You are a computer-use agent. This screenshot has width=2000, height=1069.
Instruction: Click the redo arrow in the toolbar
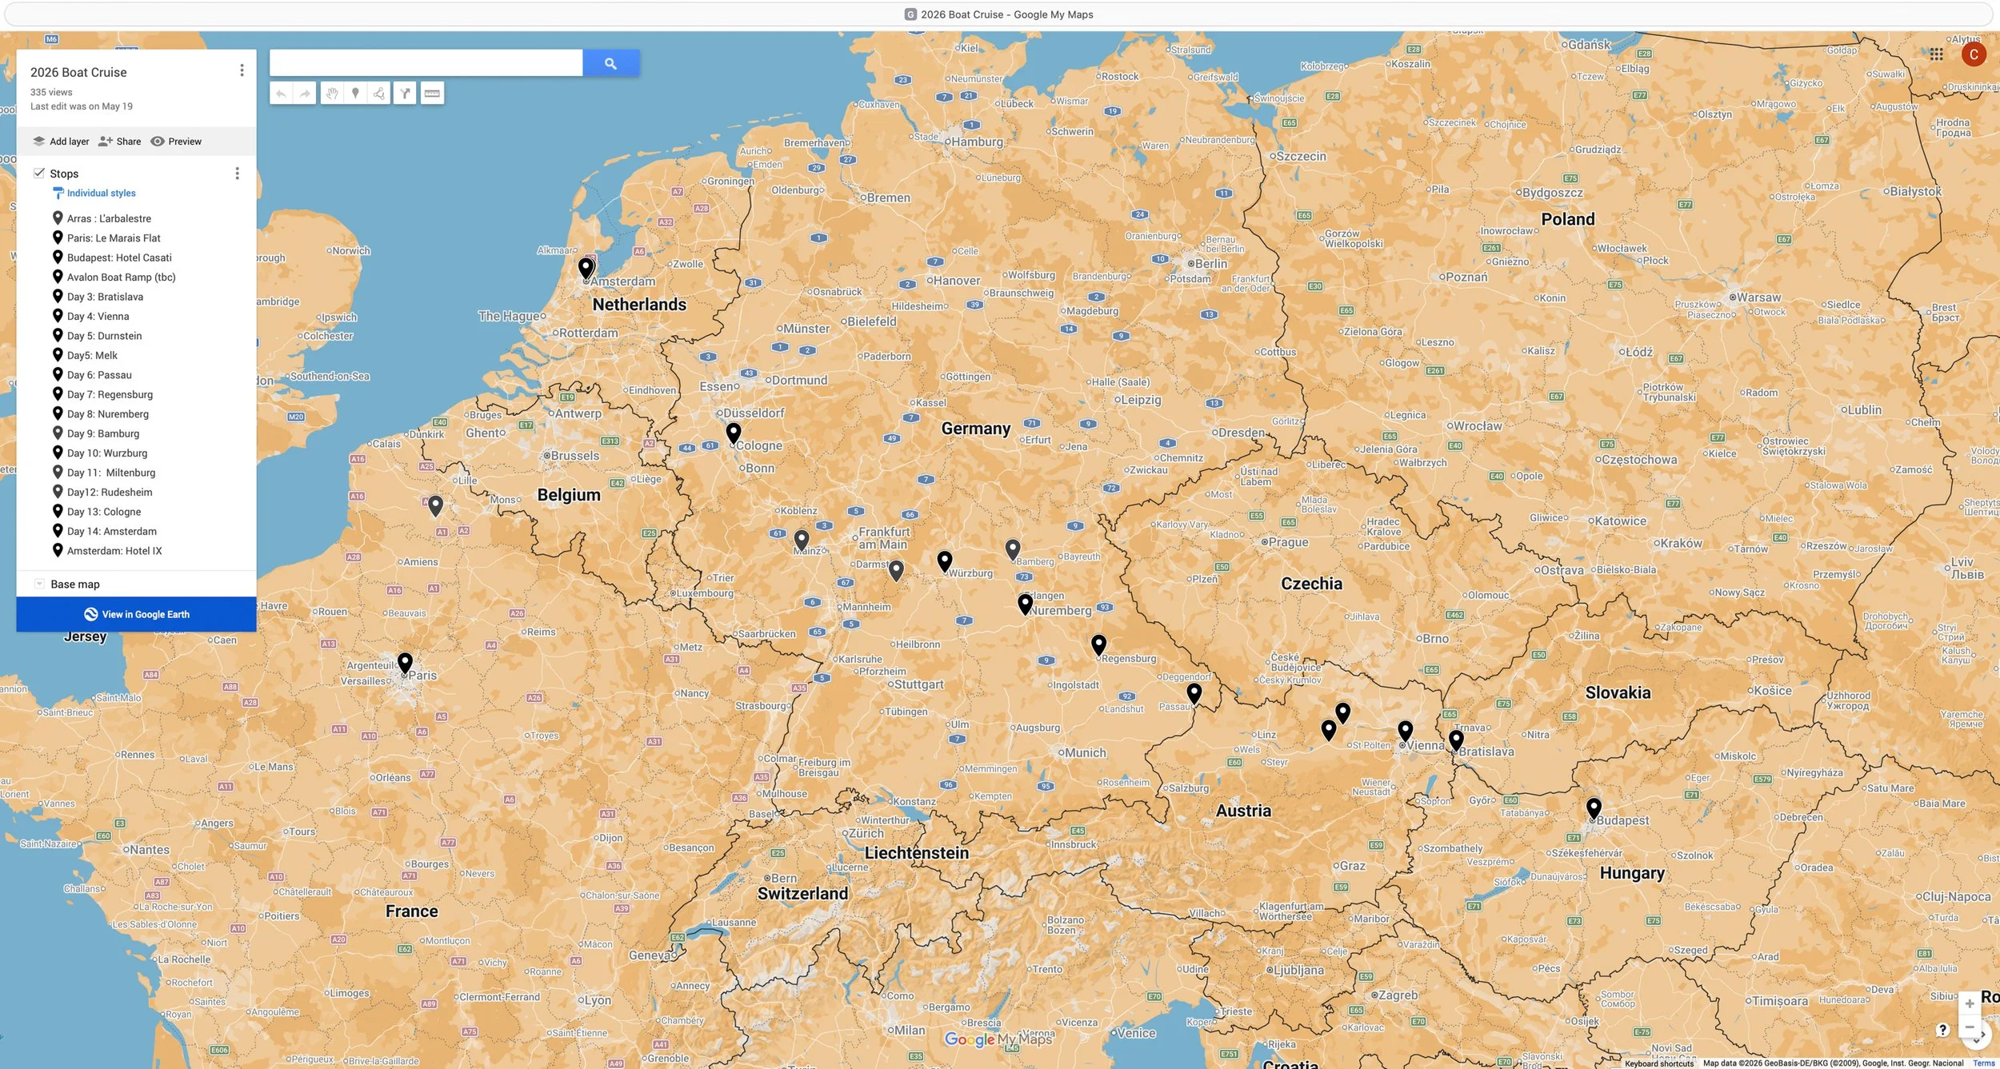click(x=305, y=94)
